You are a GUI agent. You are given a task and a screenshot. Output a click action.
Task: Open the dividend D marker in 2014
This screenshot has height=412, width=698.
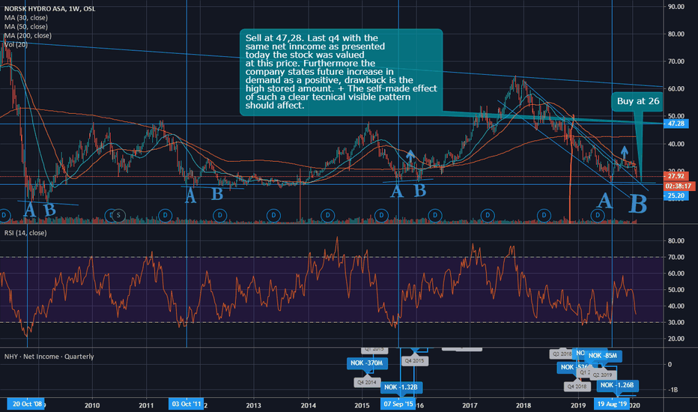pyautogui.click(x=327, y=215)
